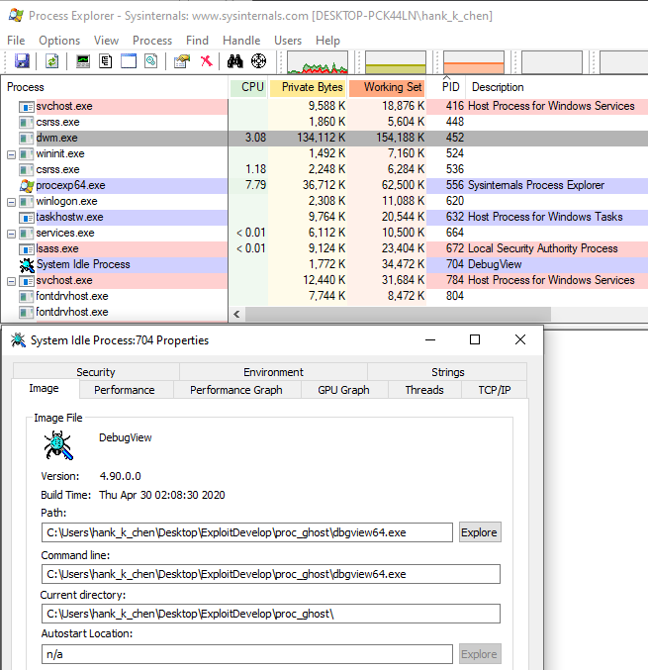
Task: Click the Current directory text field
Action: click(x=271, y=614)
